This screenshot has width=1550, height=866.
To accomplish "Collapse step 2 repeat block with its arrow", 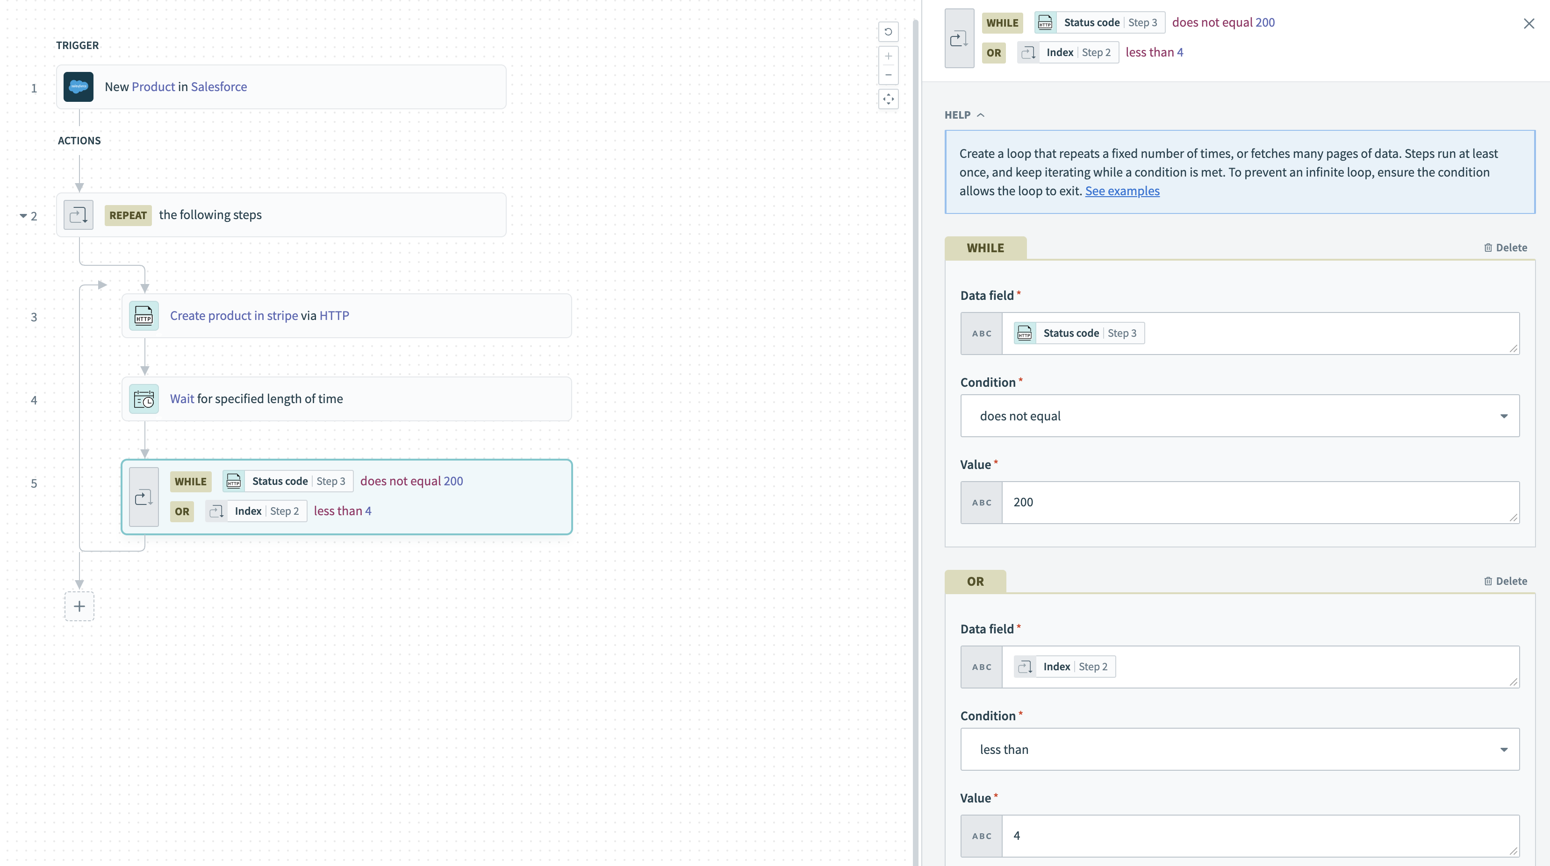I will click(x=23, y=215).
